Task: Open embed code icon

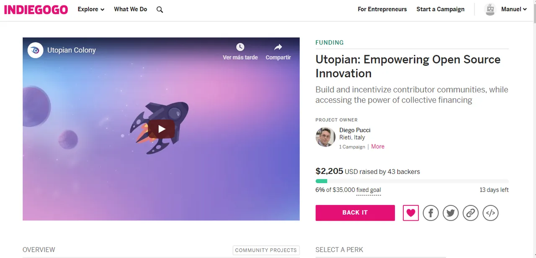Action: 491,213
